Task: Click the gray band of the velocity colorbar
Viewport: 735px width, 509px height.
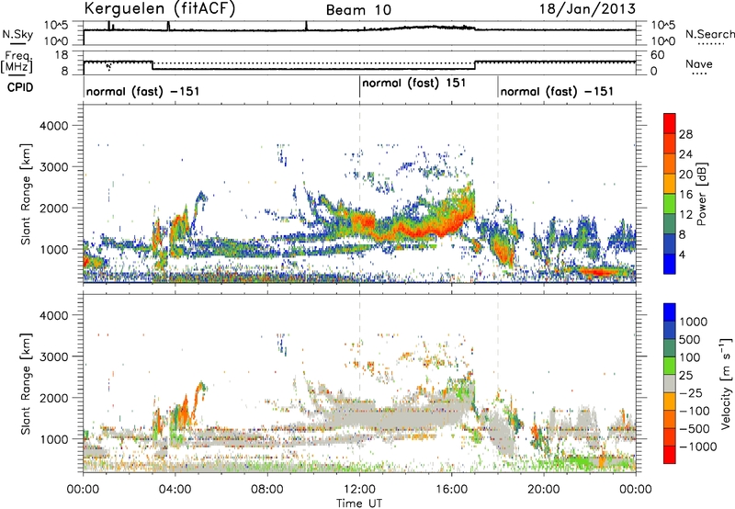Action: pyautogui.click(x=670, y=383)
